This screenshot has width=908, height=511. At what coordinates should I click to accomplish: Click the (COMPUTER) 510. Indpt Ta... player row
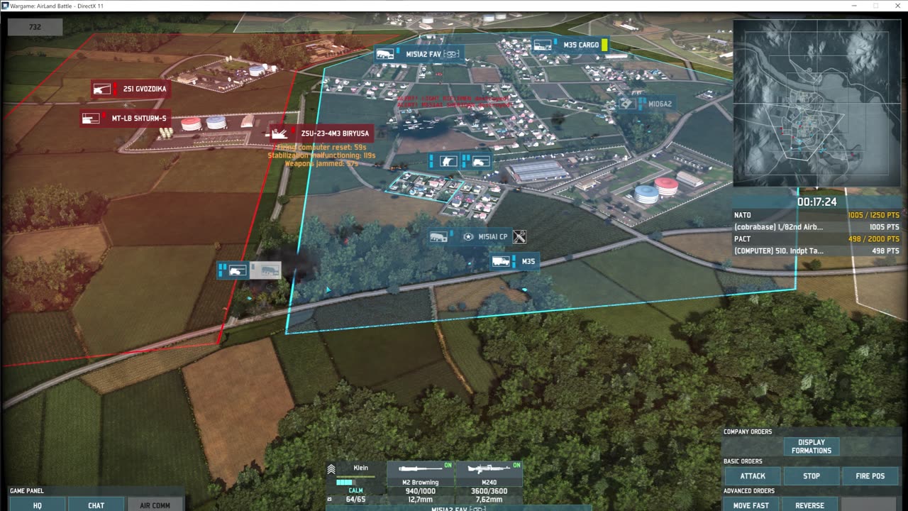click(x=816, y=251)
